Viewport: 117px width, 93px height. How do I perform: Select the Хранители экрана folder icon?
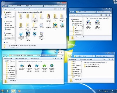pyautogui.click(x=35, y=26)
